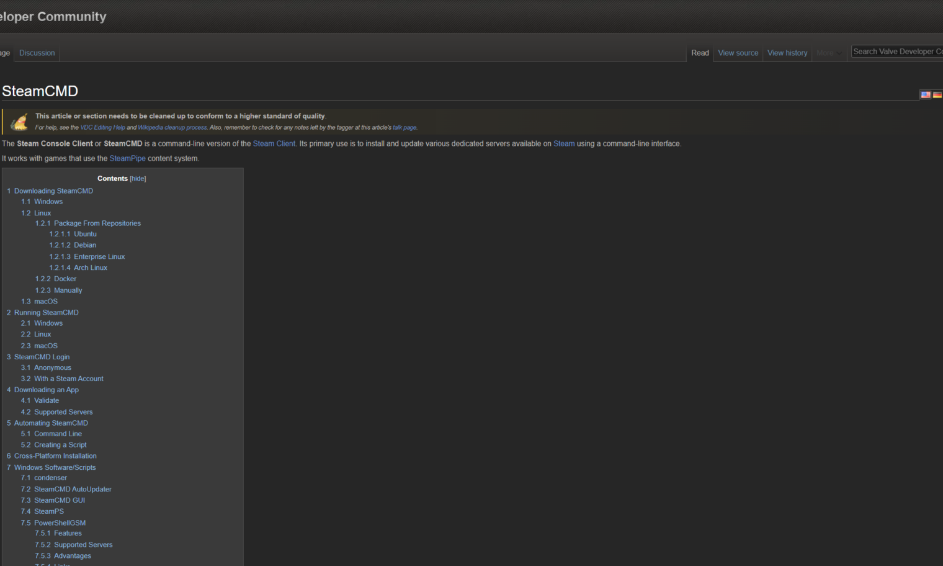
Task: Go to 7.5.2 Supported Servers section
Action: coord(74,545)
